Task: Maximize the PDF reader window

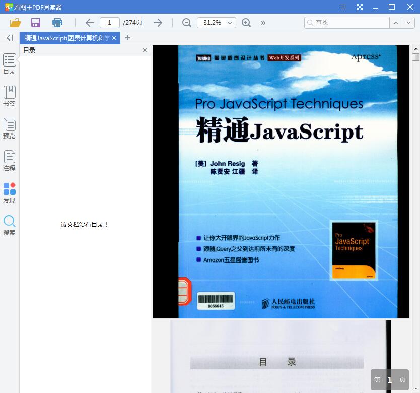Action: [x=392, y=7]
